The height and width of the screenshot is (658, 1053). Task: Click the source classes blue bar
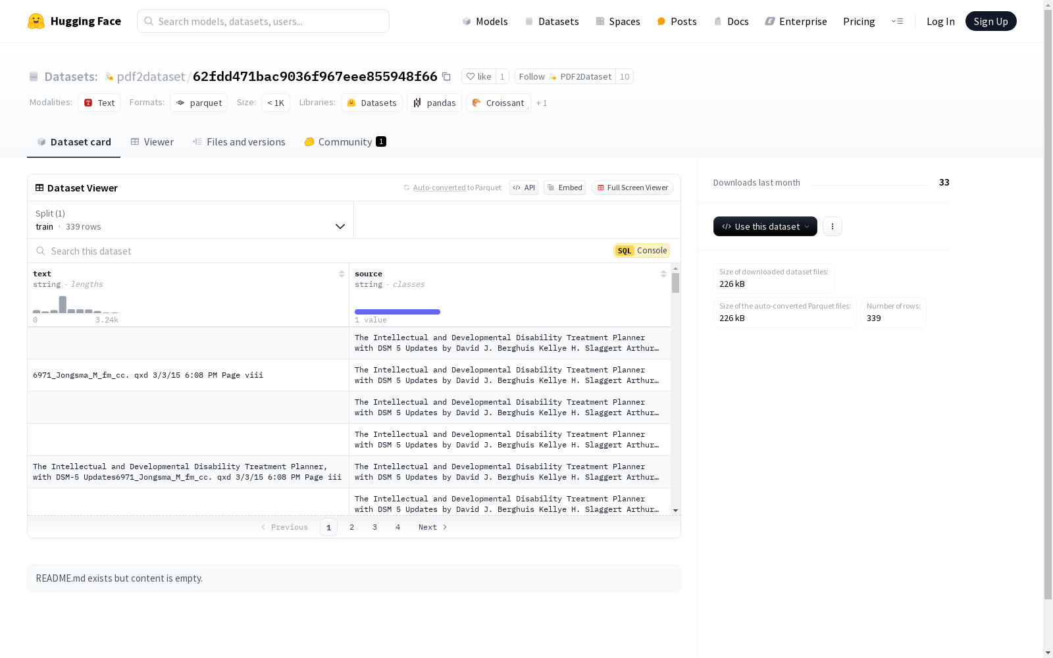pyautogui.click(x=398, y=312)
